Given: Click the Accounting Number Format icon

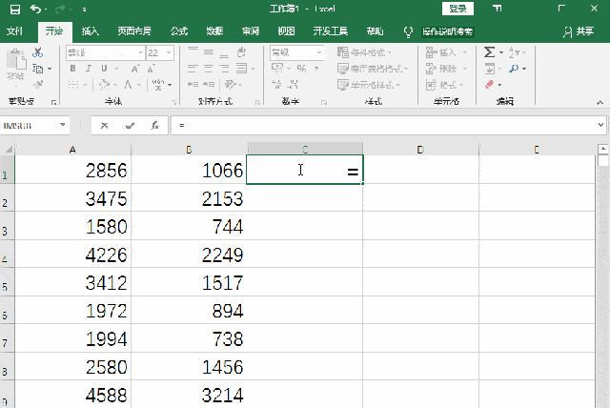Looking at the screenshot, I should [277, 69].
